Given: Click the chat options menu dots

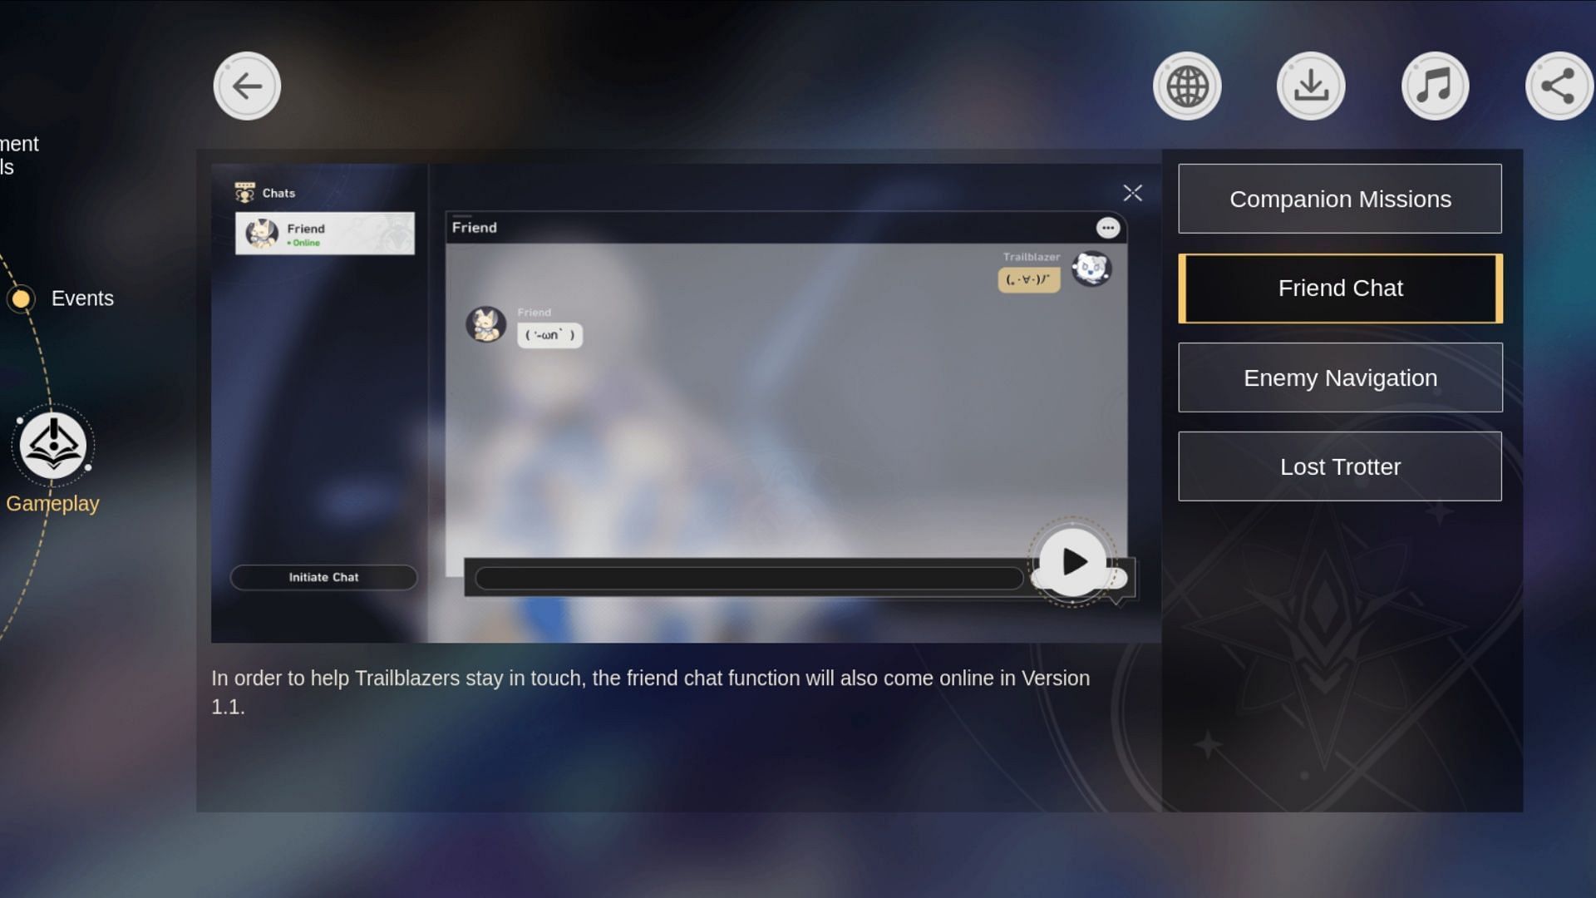Looking at the screenshot, I should tap(1108, 227).
